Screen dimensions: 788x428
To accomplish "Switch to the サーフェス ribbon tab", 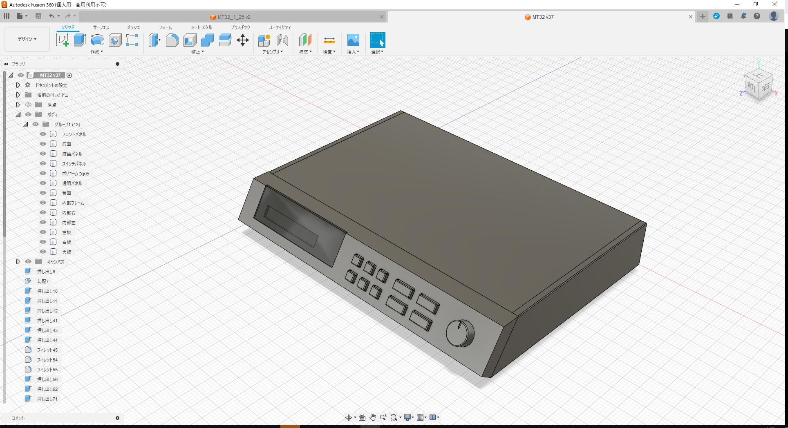I will (x=101, y=27).
